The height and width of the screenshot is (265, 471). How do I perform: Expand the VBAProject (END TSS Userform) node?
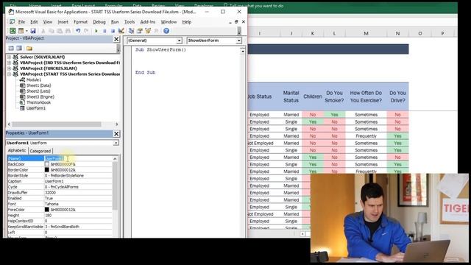tap(9, 63)
